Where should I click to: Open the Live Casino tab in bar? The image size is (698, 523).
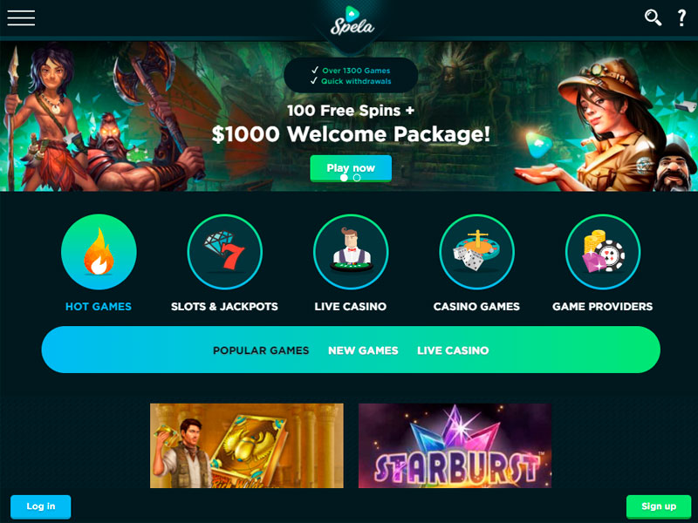click(x=453, y=350)
